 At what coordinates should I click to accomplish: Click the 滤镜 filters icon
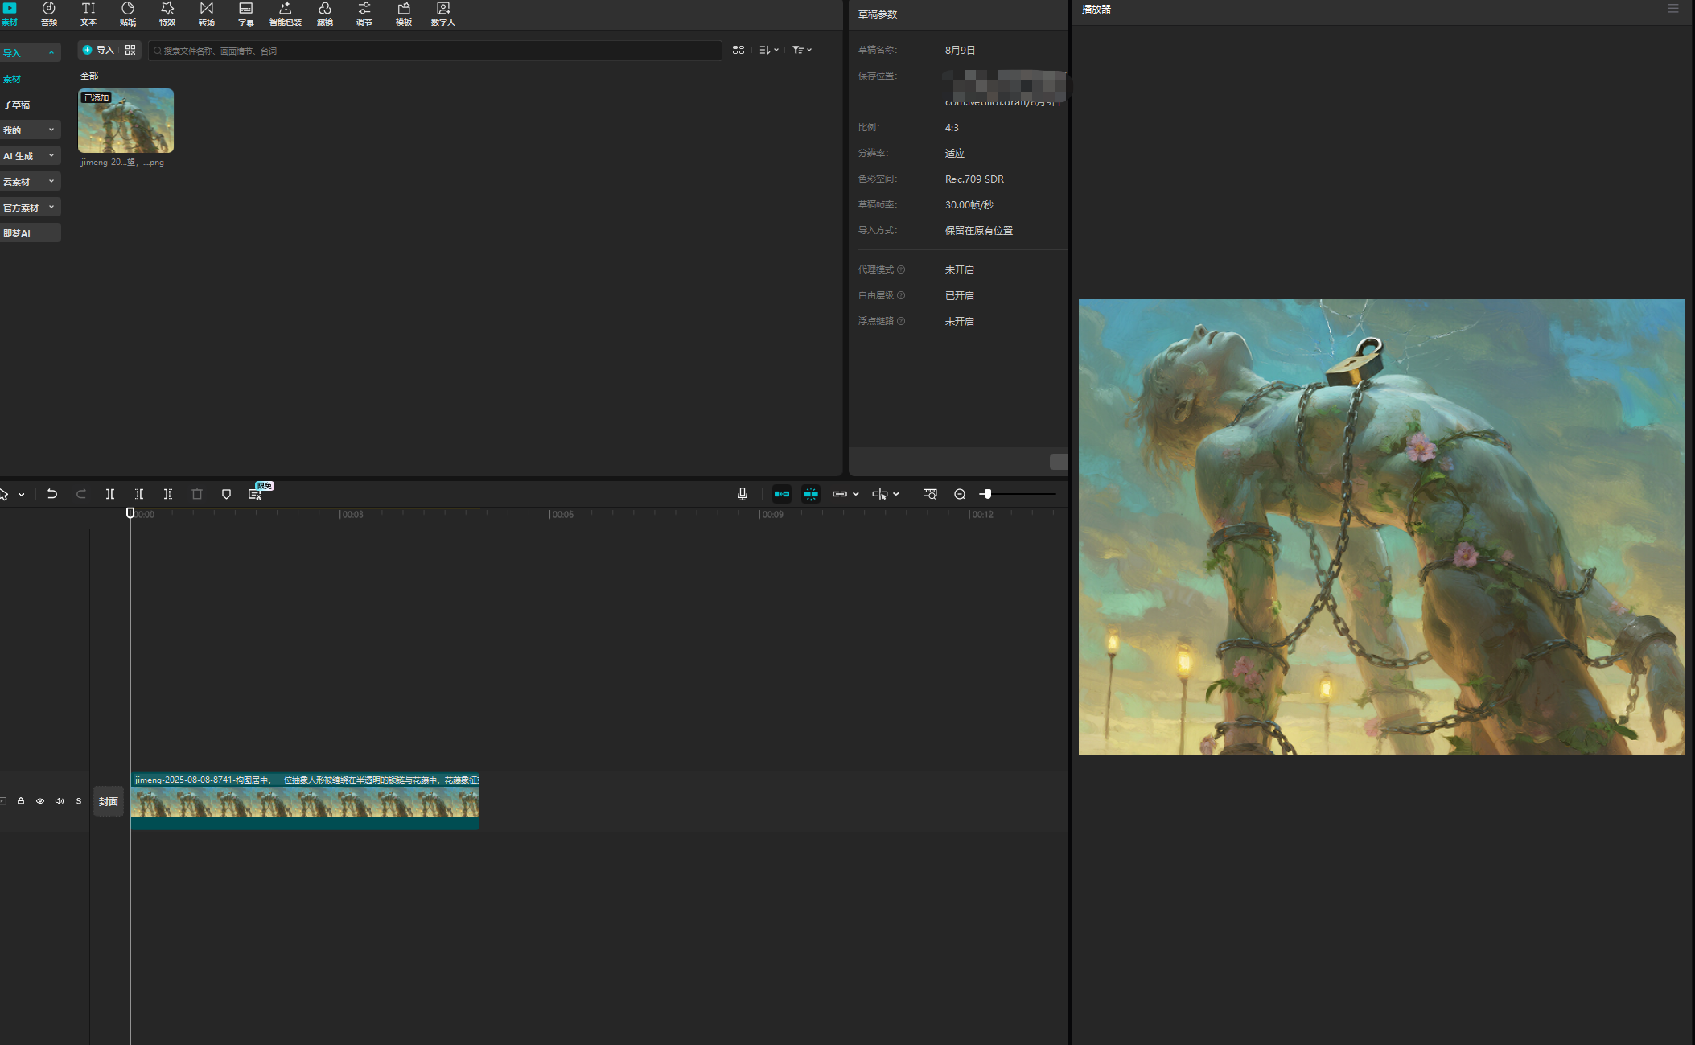(325, 14)
